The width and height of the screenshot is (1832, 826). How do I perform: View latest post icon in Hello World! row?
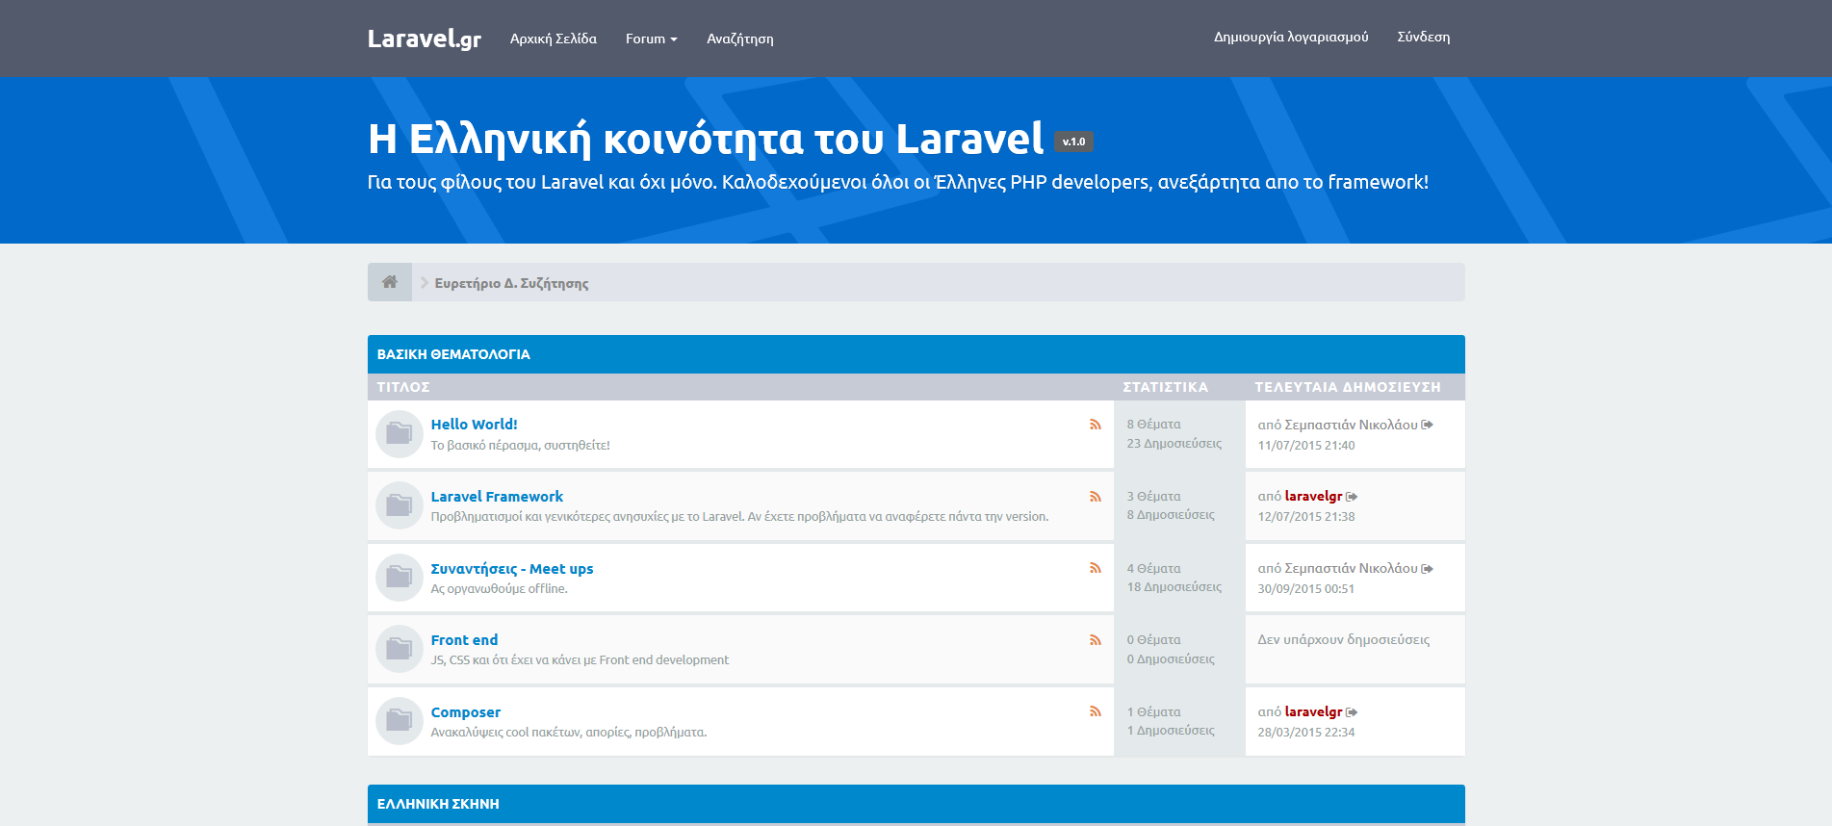1428,425
